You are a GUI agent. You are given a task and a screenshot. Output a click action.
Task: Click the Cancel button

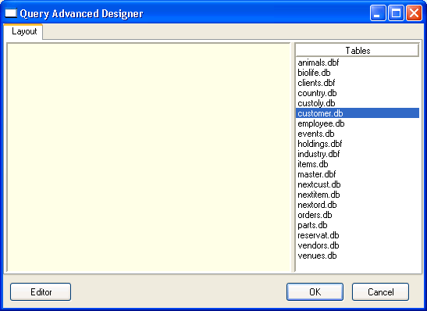[380, 292]
